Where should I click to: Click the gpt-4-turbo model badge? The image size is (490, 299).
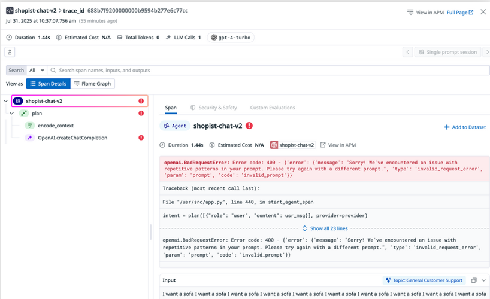pos(231,38)
